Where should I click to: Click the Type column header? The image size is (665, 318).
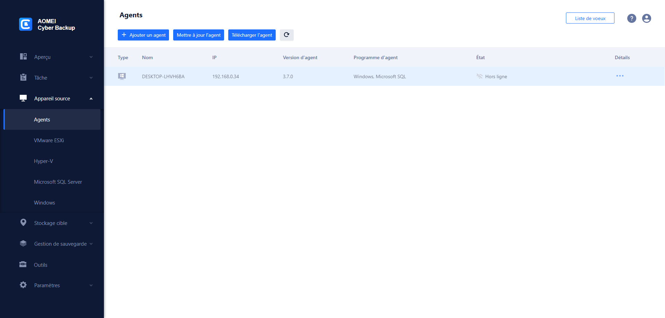(x=123, y=57)
